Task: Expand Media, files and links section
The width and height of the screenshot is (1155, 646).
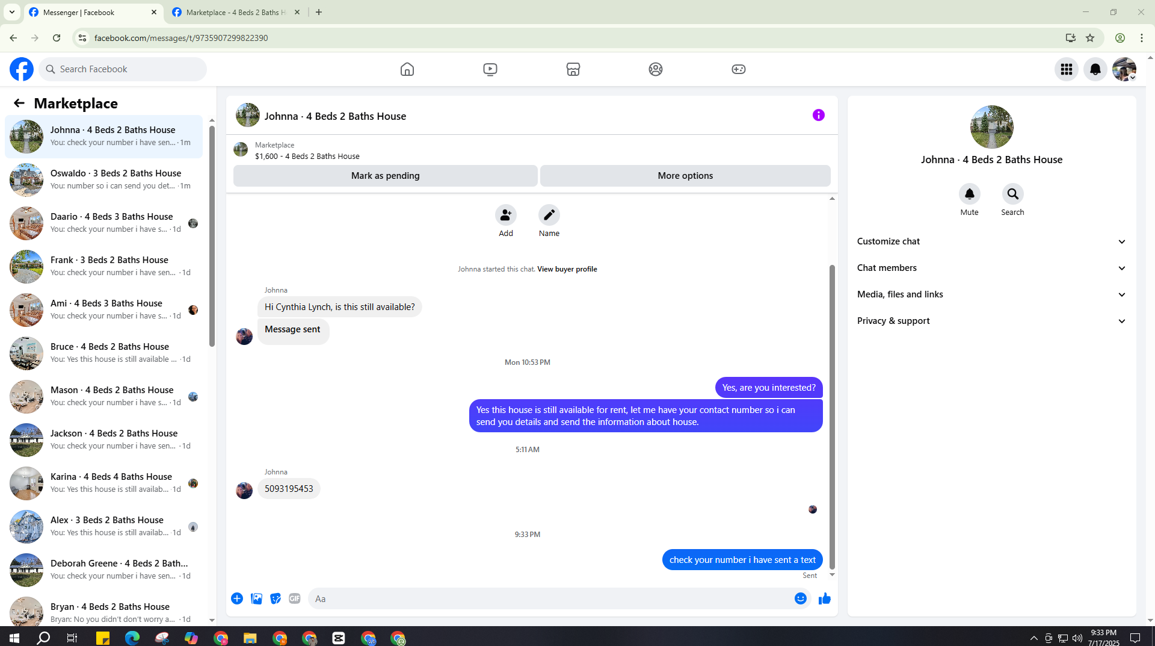Action: [x=991, y=294]
